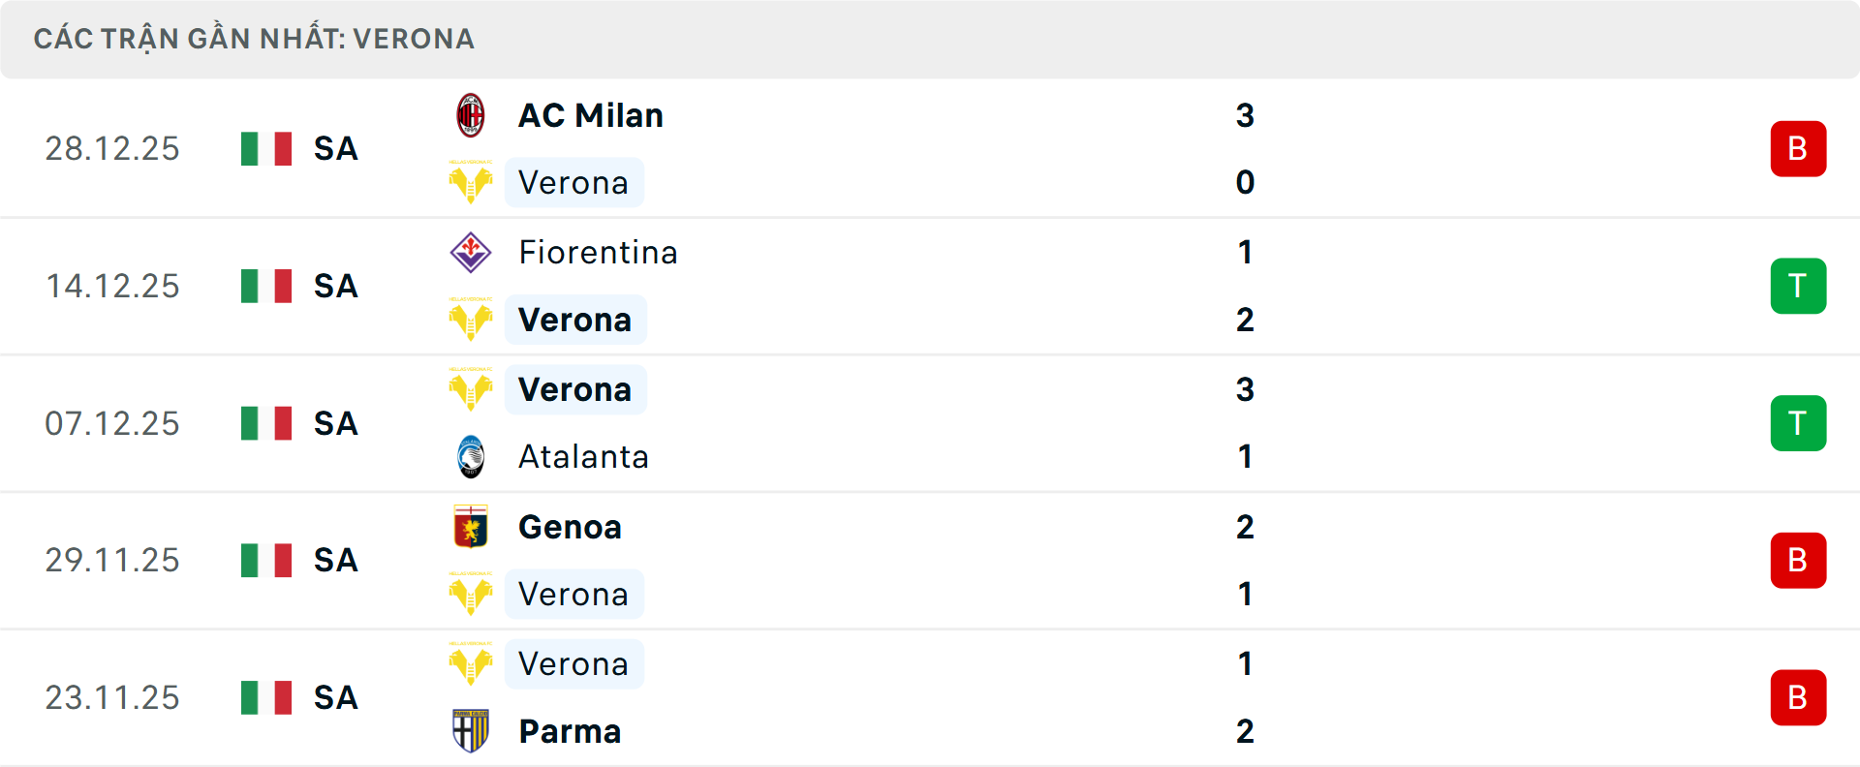The image size is (1860, 767).
Task: Click the Atalanta club crest
Action: click(x=471, y=457)
